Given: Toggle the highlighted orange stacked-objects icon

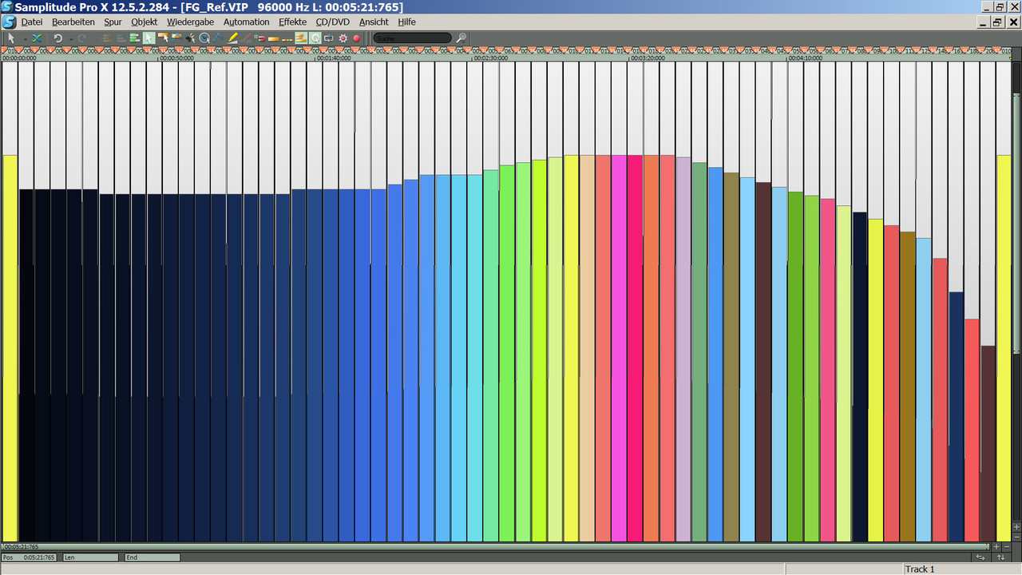Looking at the screenshot, I should (301, 38).
